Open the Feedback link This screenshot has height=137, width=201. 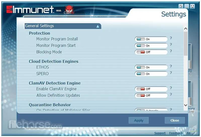pos(176,133)
